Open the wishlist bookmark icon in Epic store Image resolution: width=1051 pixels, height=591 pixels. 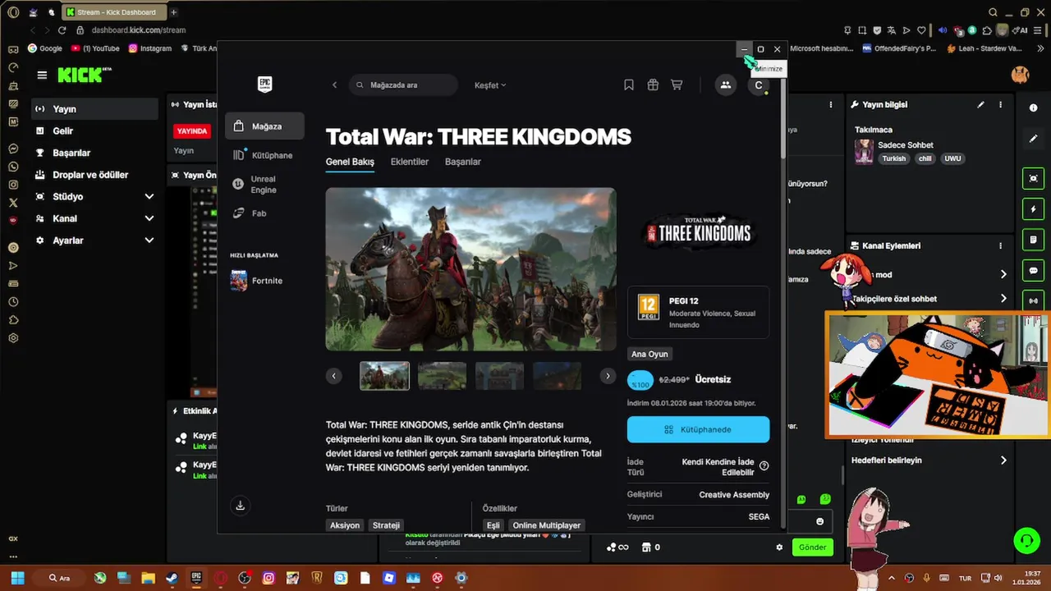628,85
